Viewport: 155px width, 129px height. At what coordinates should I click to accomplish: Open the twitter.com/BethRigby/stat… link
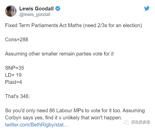[37, 125]
